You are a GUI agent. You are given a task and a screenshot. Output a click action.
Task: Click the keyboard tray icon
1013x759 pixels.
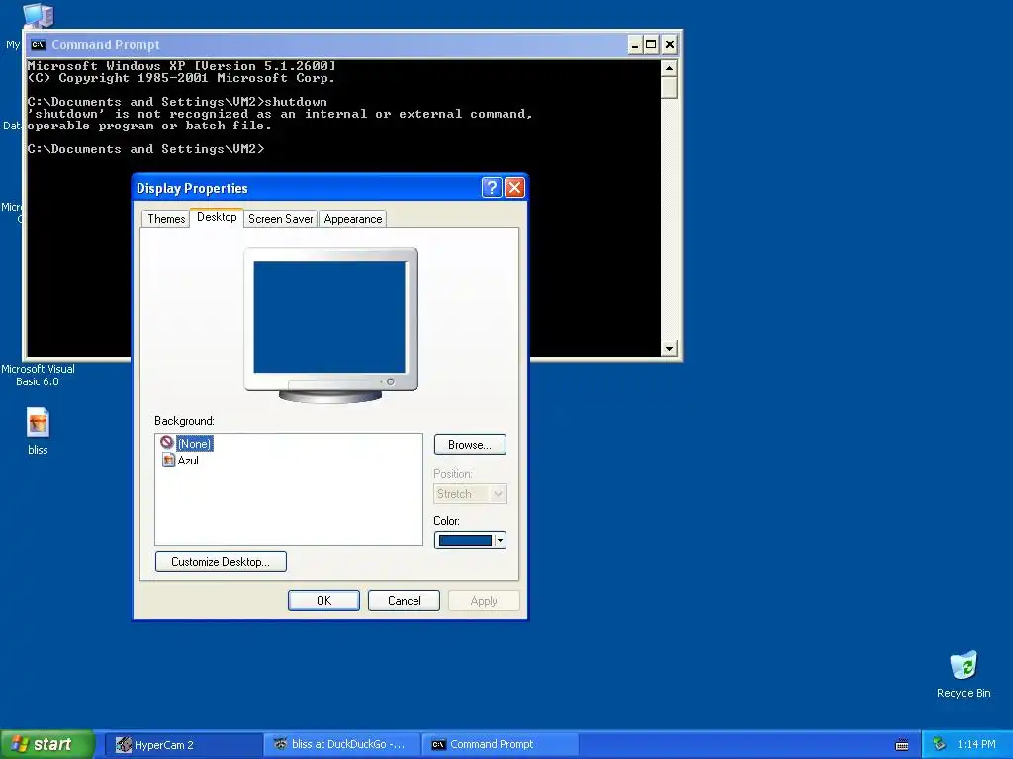(902, 745)
